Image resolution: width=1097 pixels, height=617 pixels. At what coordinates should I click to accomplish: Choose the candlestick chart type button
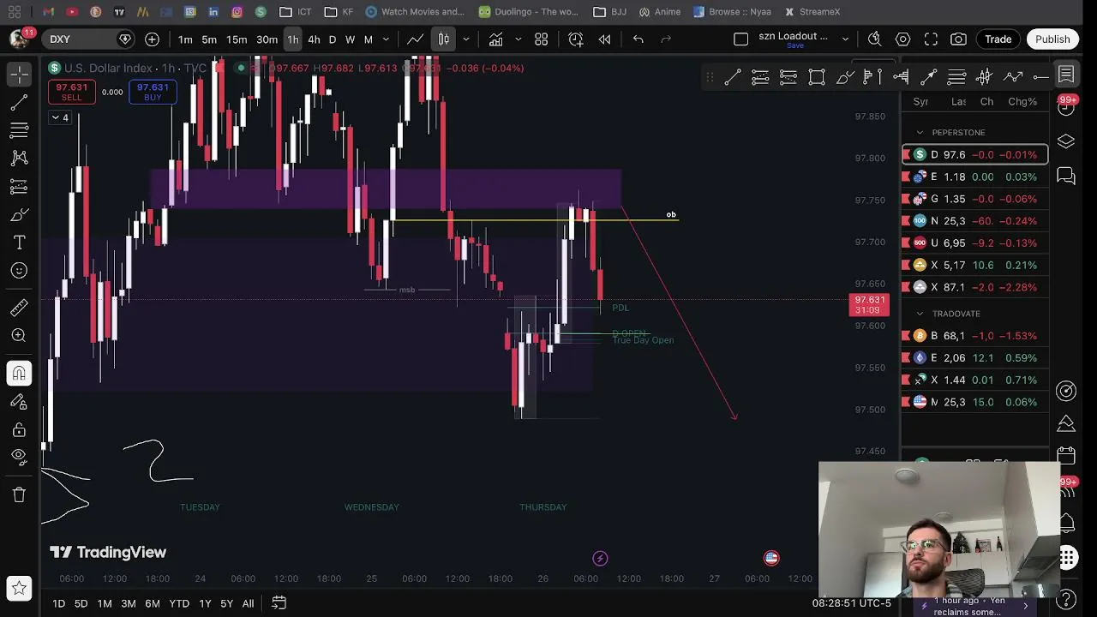click(x=444, y=39)
